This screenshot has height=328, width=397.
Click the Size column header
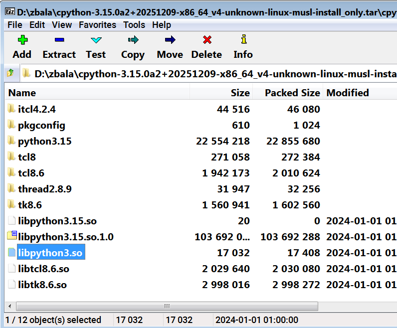coord(239,93)
